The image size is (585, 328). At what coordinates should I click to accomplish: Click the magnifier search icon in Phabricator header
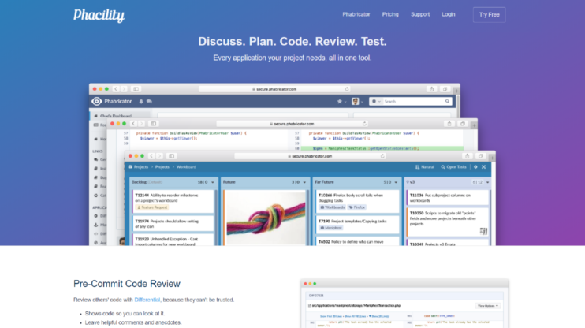pos(447,101)
